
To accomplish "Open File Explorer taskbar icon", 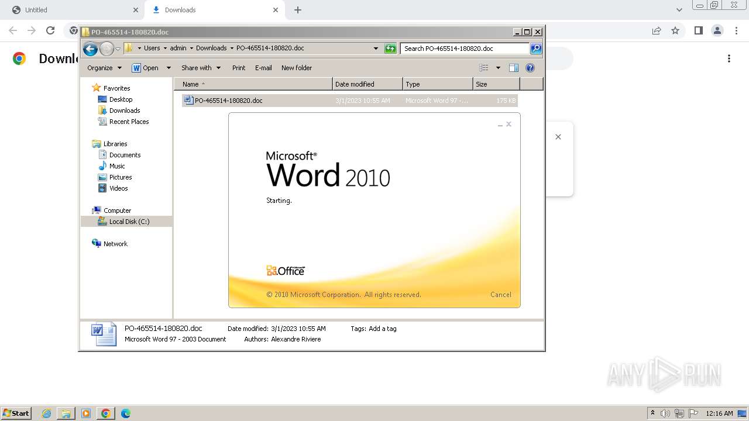I will [x=66, y=413].
